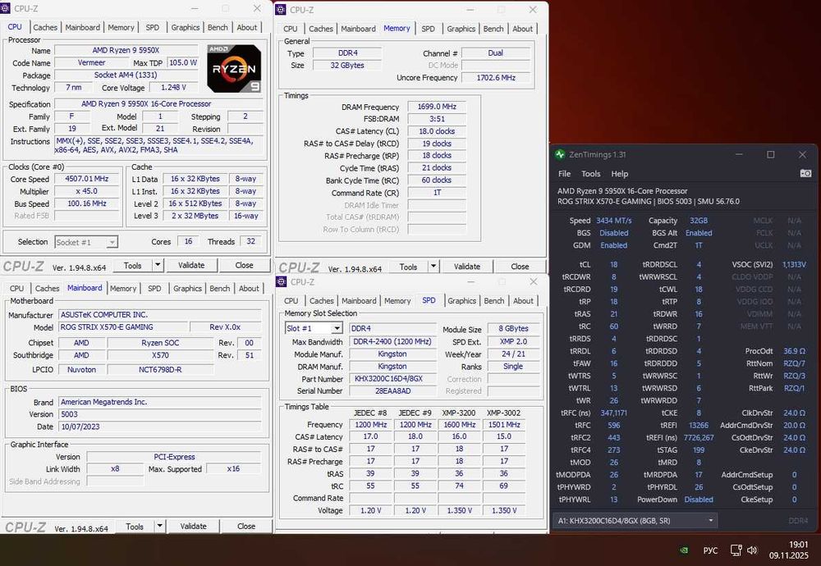The height and width of the screenshot is (566, 821).
Task: Click the ROG STRIX X570-E GAMING model field
Action: click(x=123, y=327)
